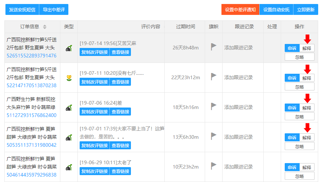This screenshot has height=182, width=324.
Task: Click 忽略 for order 526515522893791476
Action: tap(299, 57)
